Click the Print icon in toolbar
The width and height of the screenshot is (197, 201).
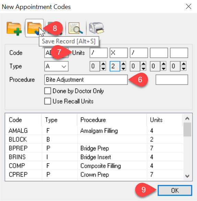point(96,28)
